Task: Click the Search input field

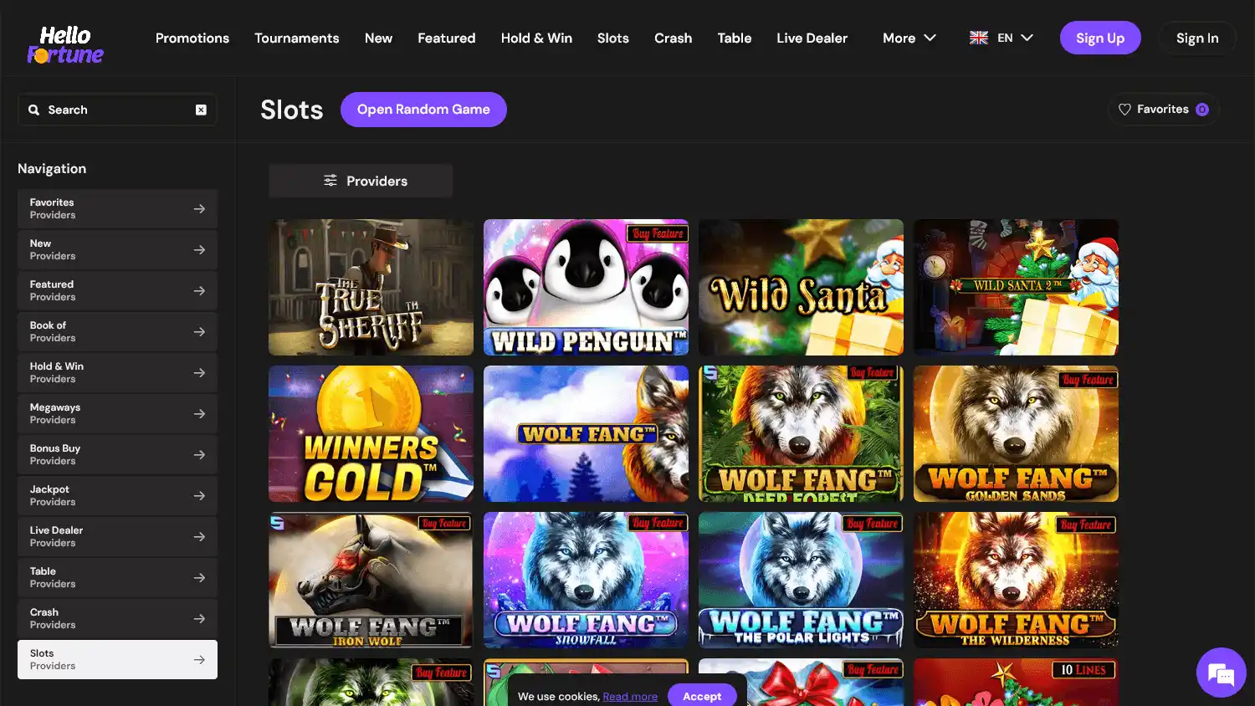Action: coord(117,110)
